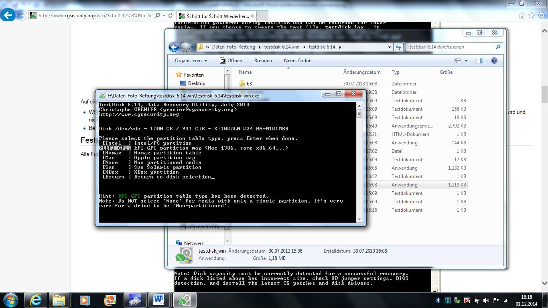Click the speaker volume icon in tray
Viewport: 548px width, 308px height.
pos(485,300)
